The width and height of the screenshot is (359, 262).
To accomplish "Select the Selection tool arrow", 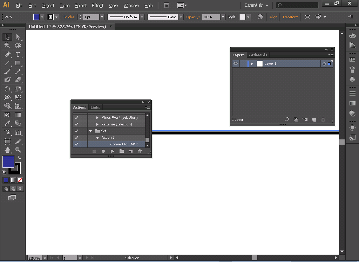I will [7, 37].
